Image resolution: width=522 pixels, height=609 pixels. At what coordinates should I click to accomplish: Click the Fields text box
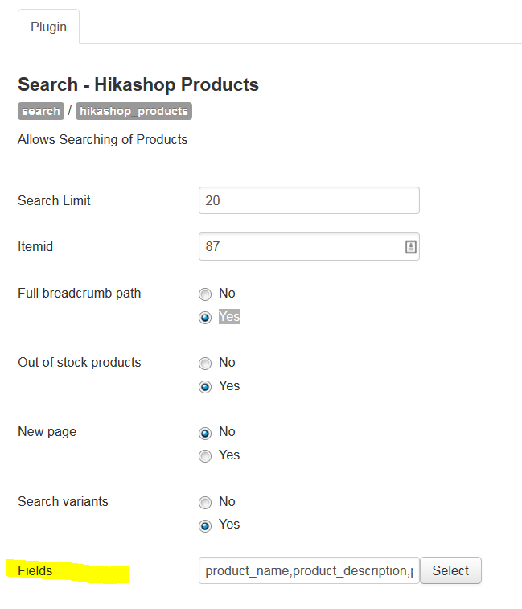[309, 570]
